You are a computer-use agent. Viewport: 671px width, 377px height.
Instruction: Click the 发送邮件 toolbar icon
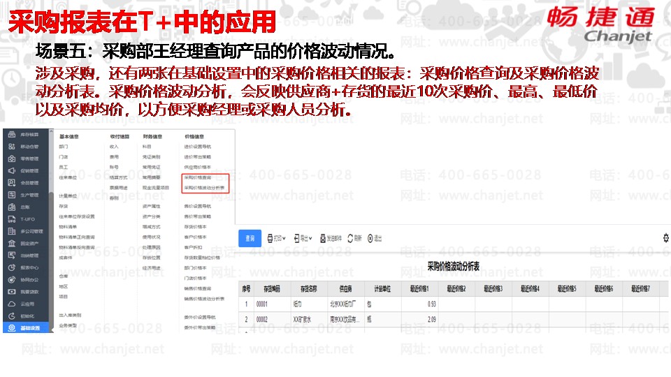(x=323, y=239)
